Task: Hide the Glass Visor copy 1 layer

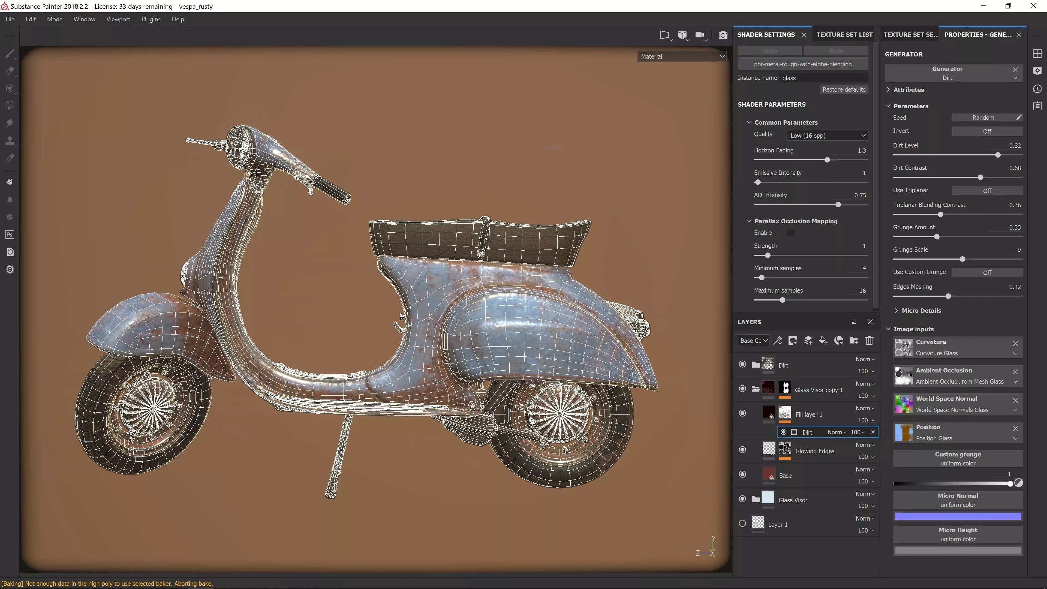Action: click(742, 389)
